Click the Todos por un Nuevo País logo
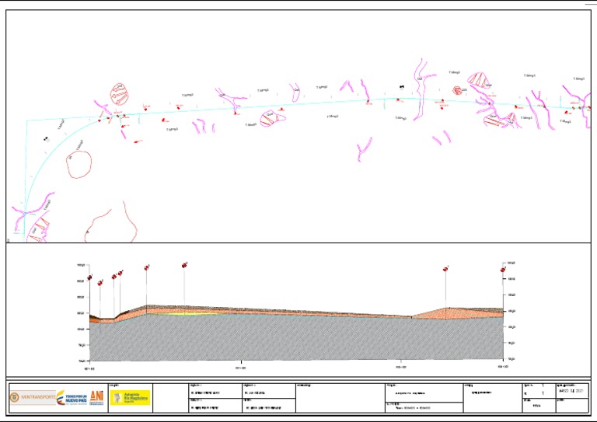This screenshot has width=597, height=422. pos(72,398)
